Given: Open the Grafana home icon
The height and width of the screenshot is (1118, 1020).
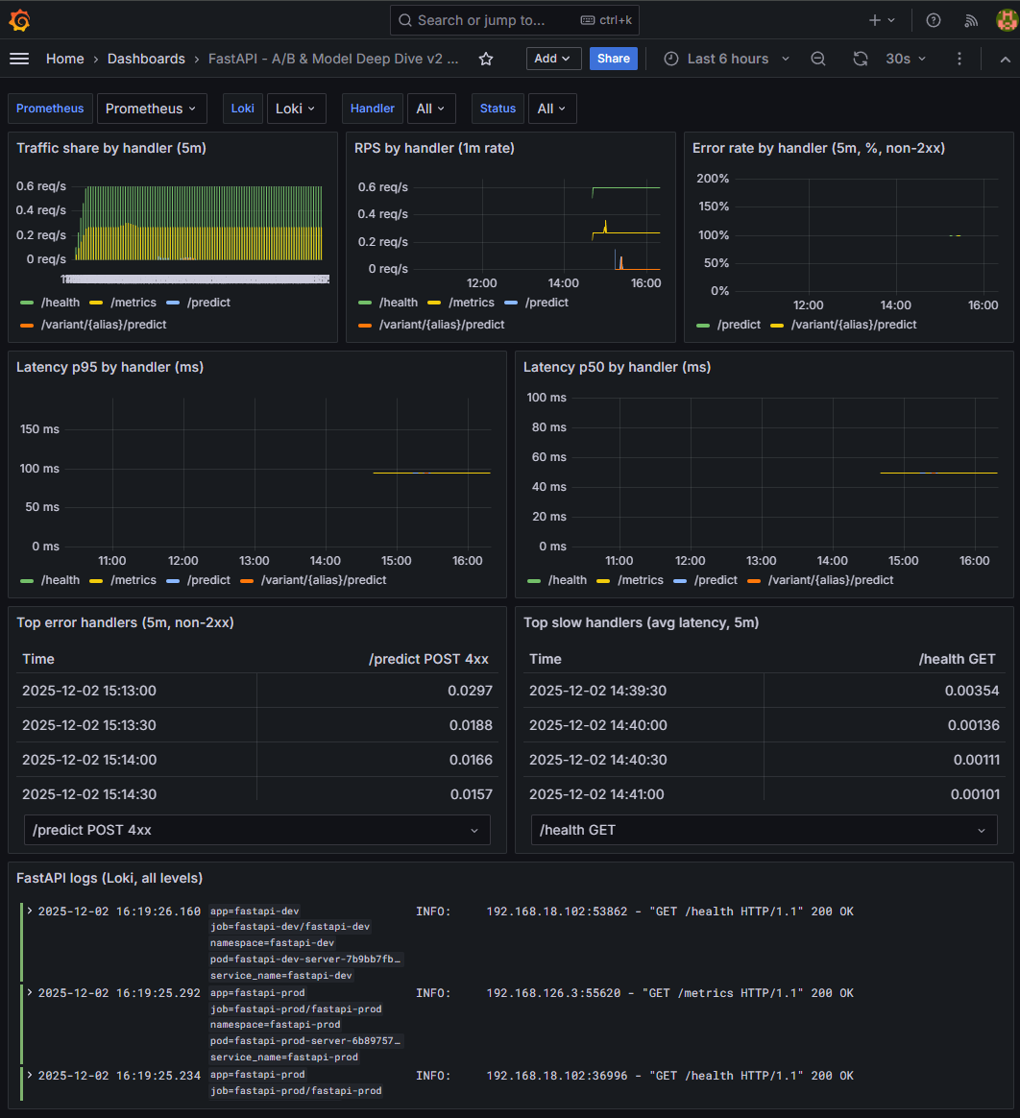Looking at the screenshot, I should coord(19,19).
